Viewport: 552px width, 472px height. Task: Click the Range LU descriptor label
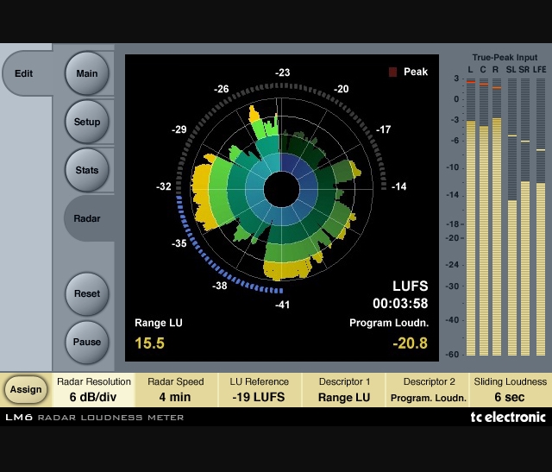coord(159,323)
